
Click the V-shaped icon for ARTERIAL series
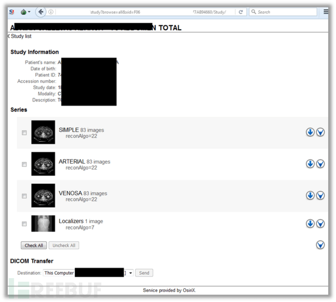tap(320, 164)
